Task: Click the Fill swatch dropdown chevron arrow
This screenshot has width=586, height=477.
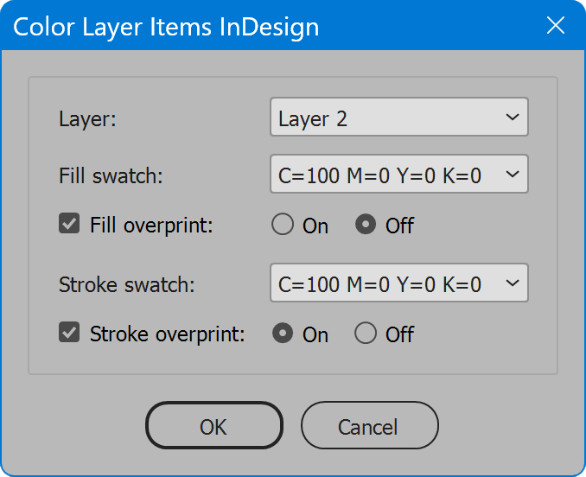Action: pos(512,174)
